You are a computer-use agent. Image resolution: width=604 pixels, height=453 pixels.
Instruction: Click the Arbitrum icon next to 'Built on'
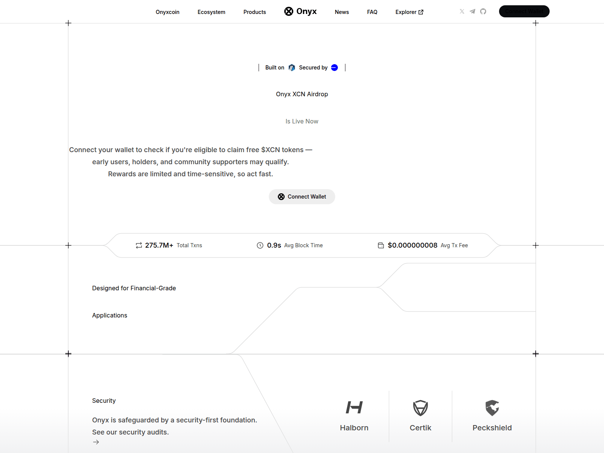pyautogui.click(x=291, y=68)
